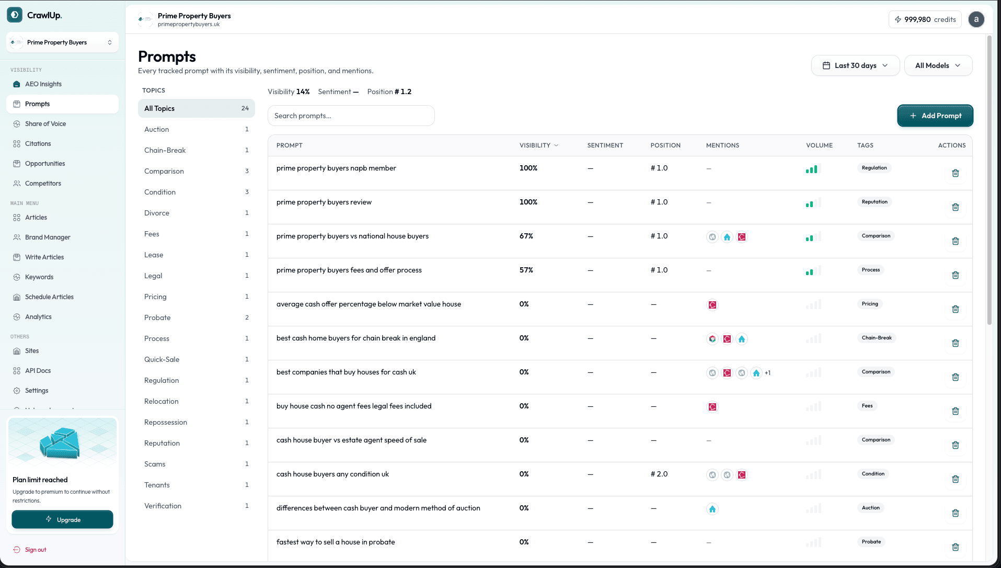1001x568 pixels.
Task: Go to Keywords
Action: (x=62, y=277)
